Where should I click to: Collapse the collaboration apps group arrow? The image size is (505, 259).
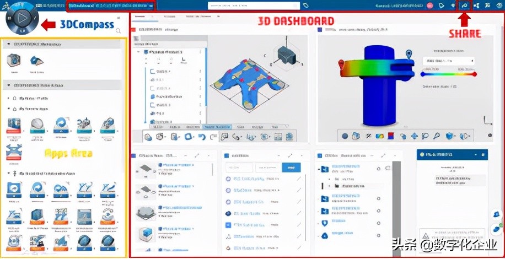coord(9,174)
